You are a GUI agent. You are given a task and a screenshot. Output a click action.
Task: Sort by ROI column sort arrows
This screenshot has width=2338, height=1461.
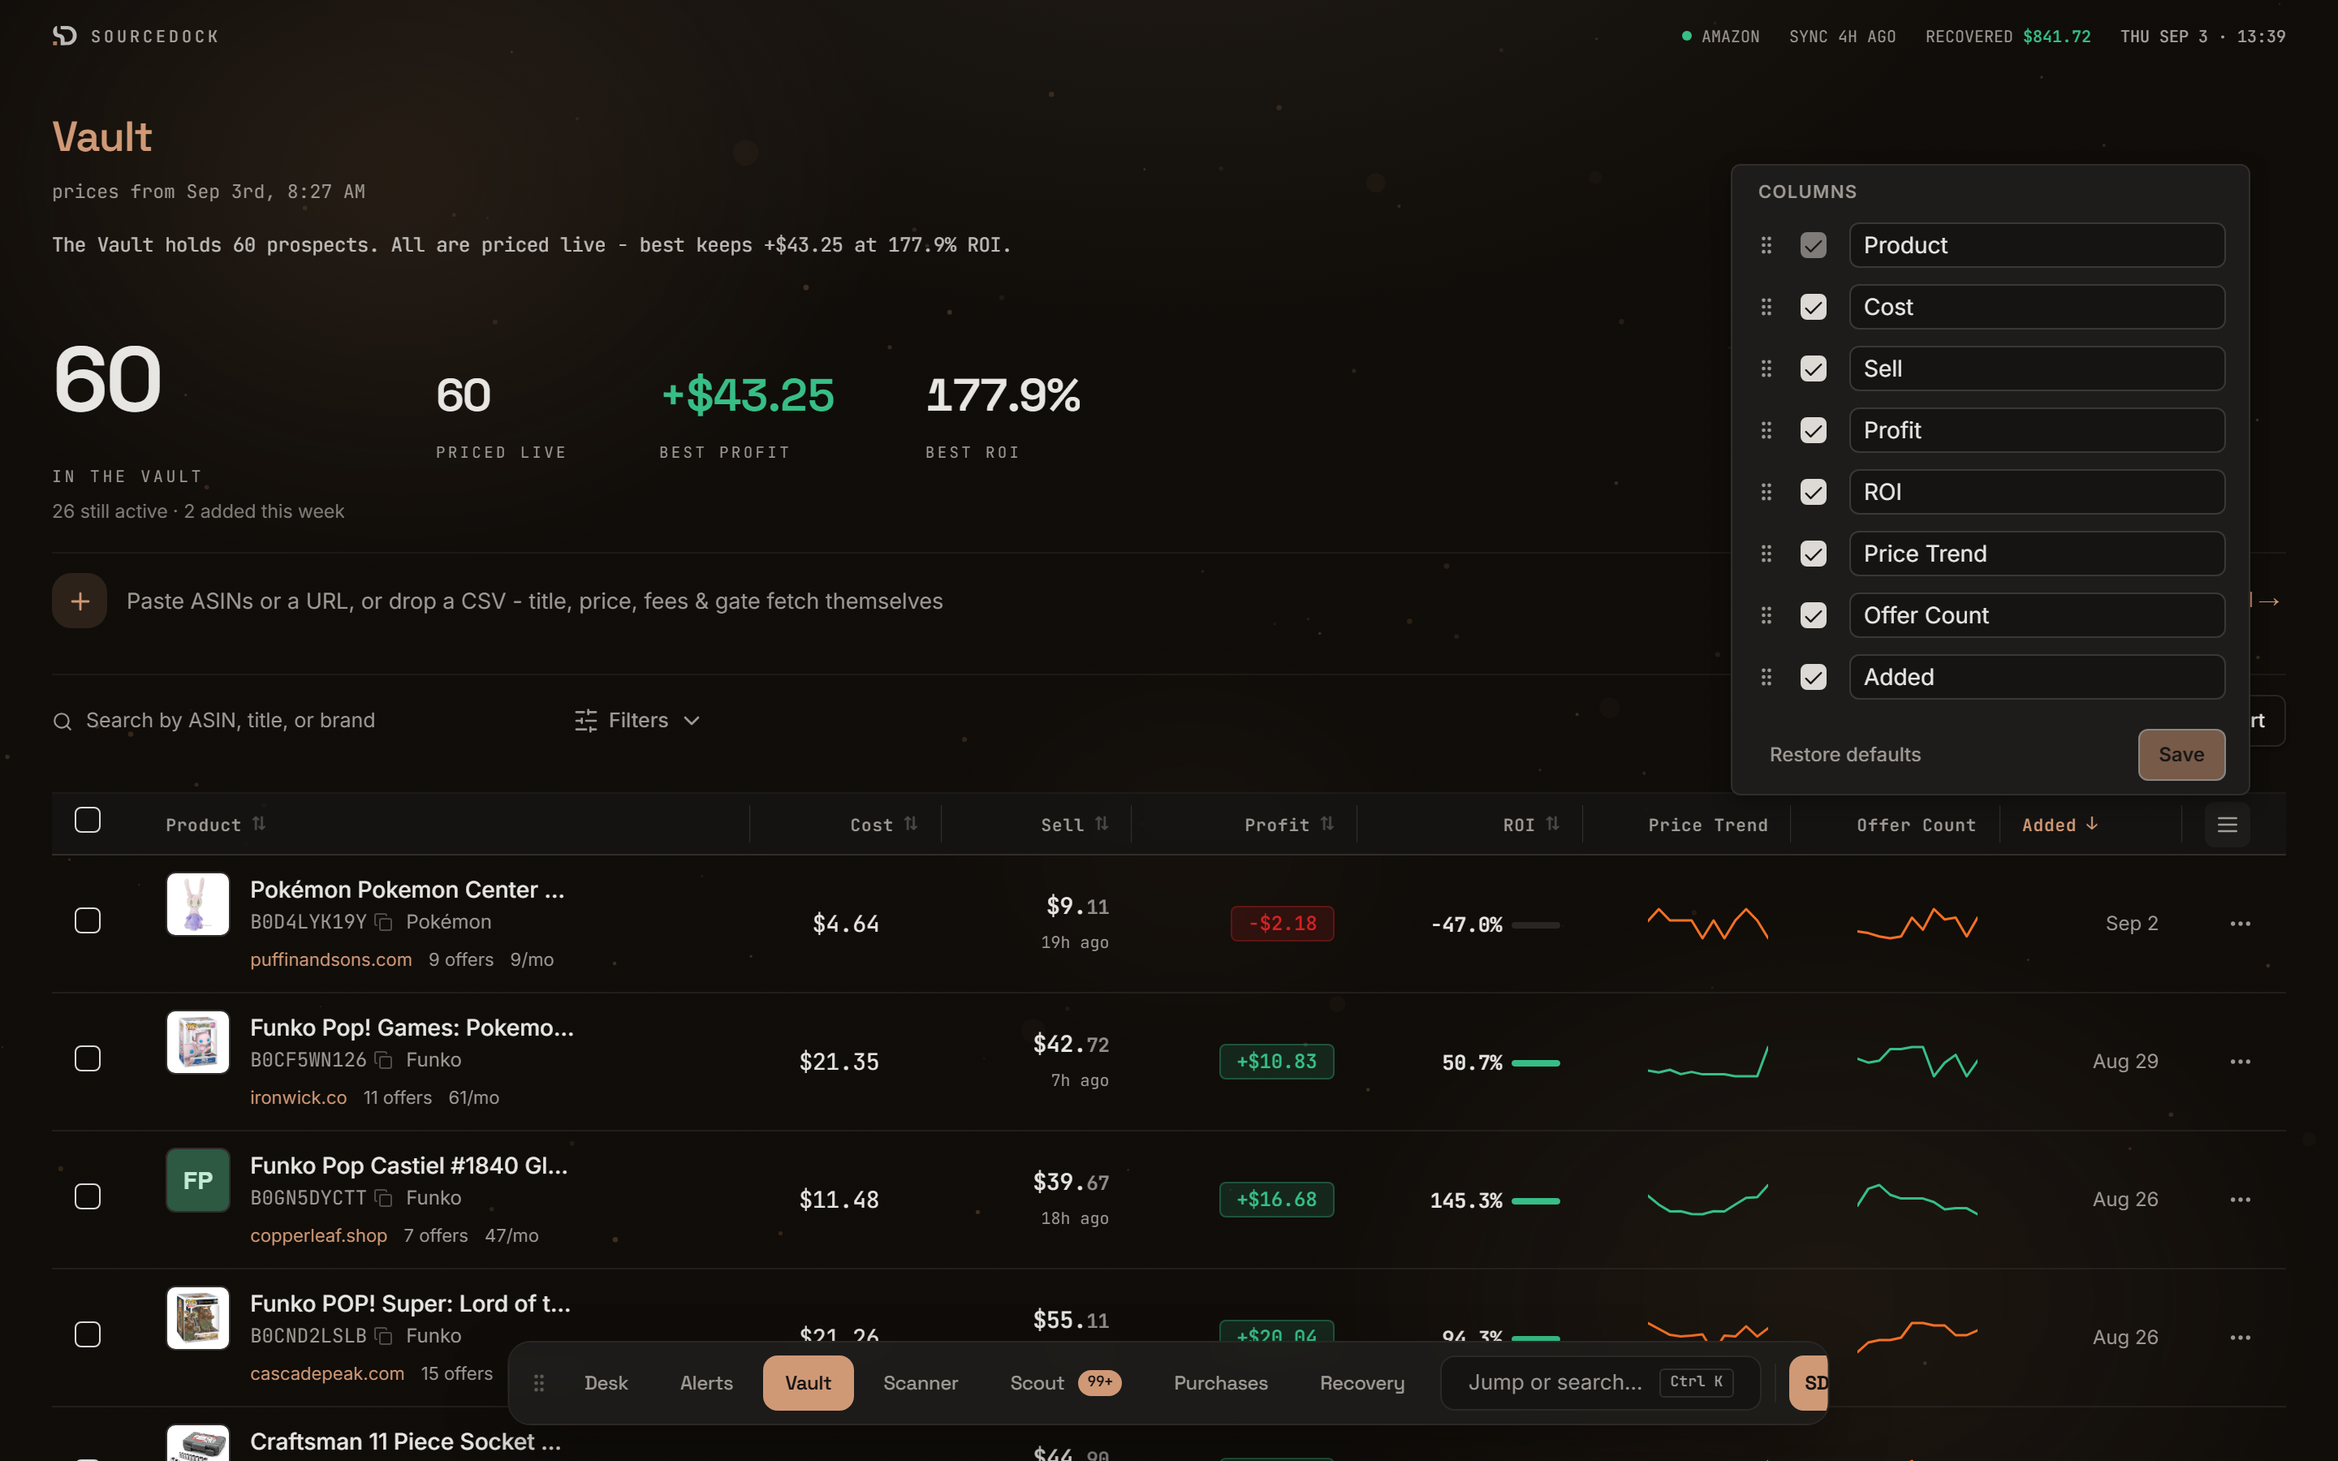coord(1552,823)
